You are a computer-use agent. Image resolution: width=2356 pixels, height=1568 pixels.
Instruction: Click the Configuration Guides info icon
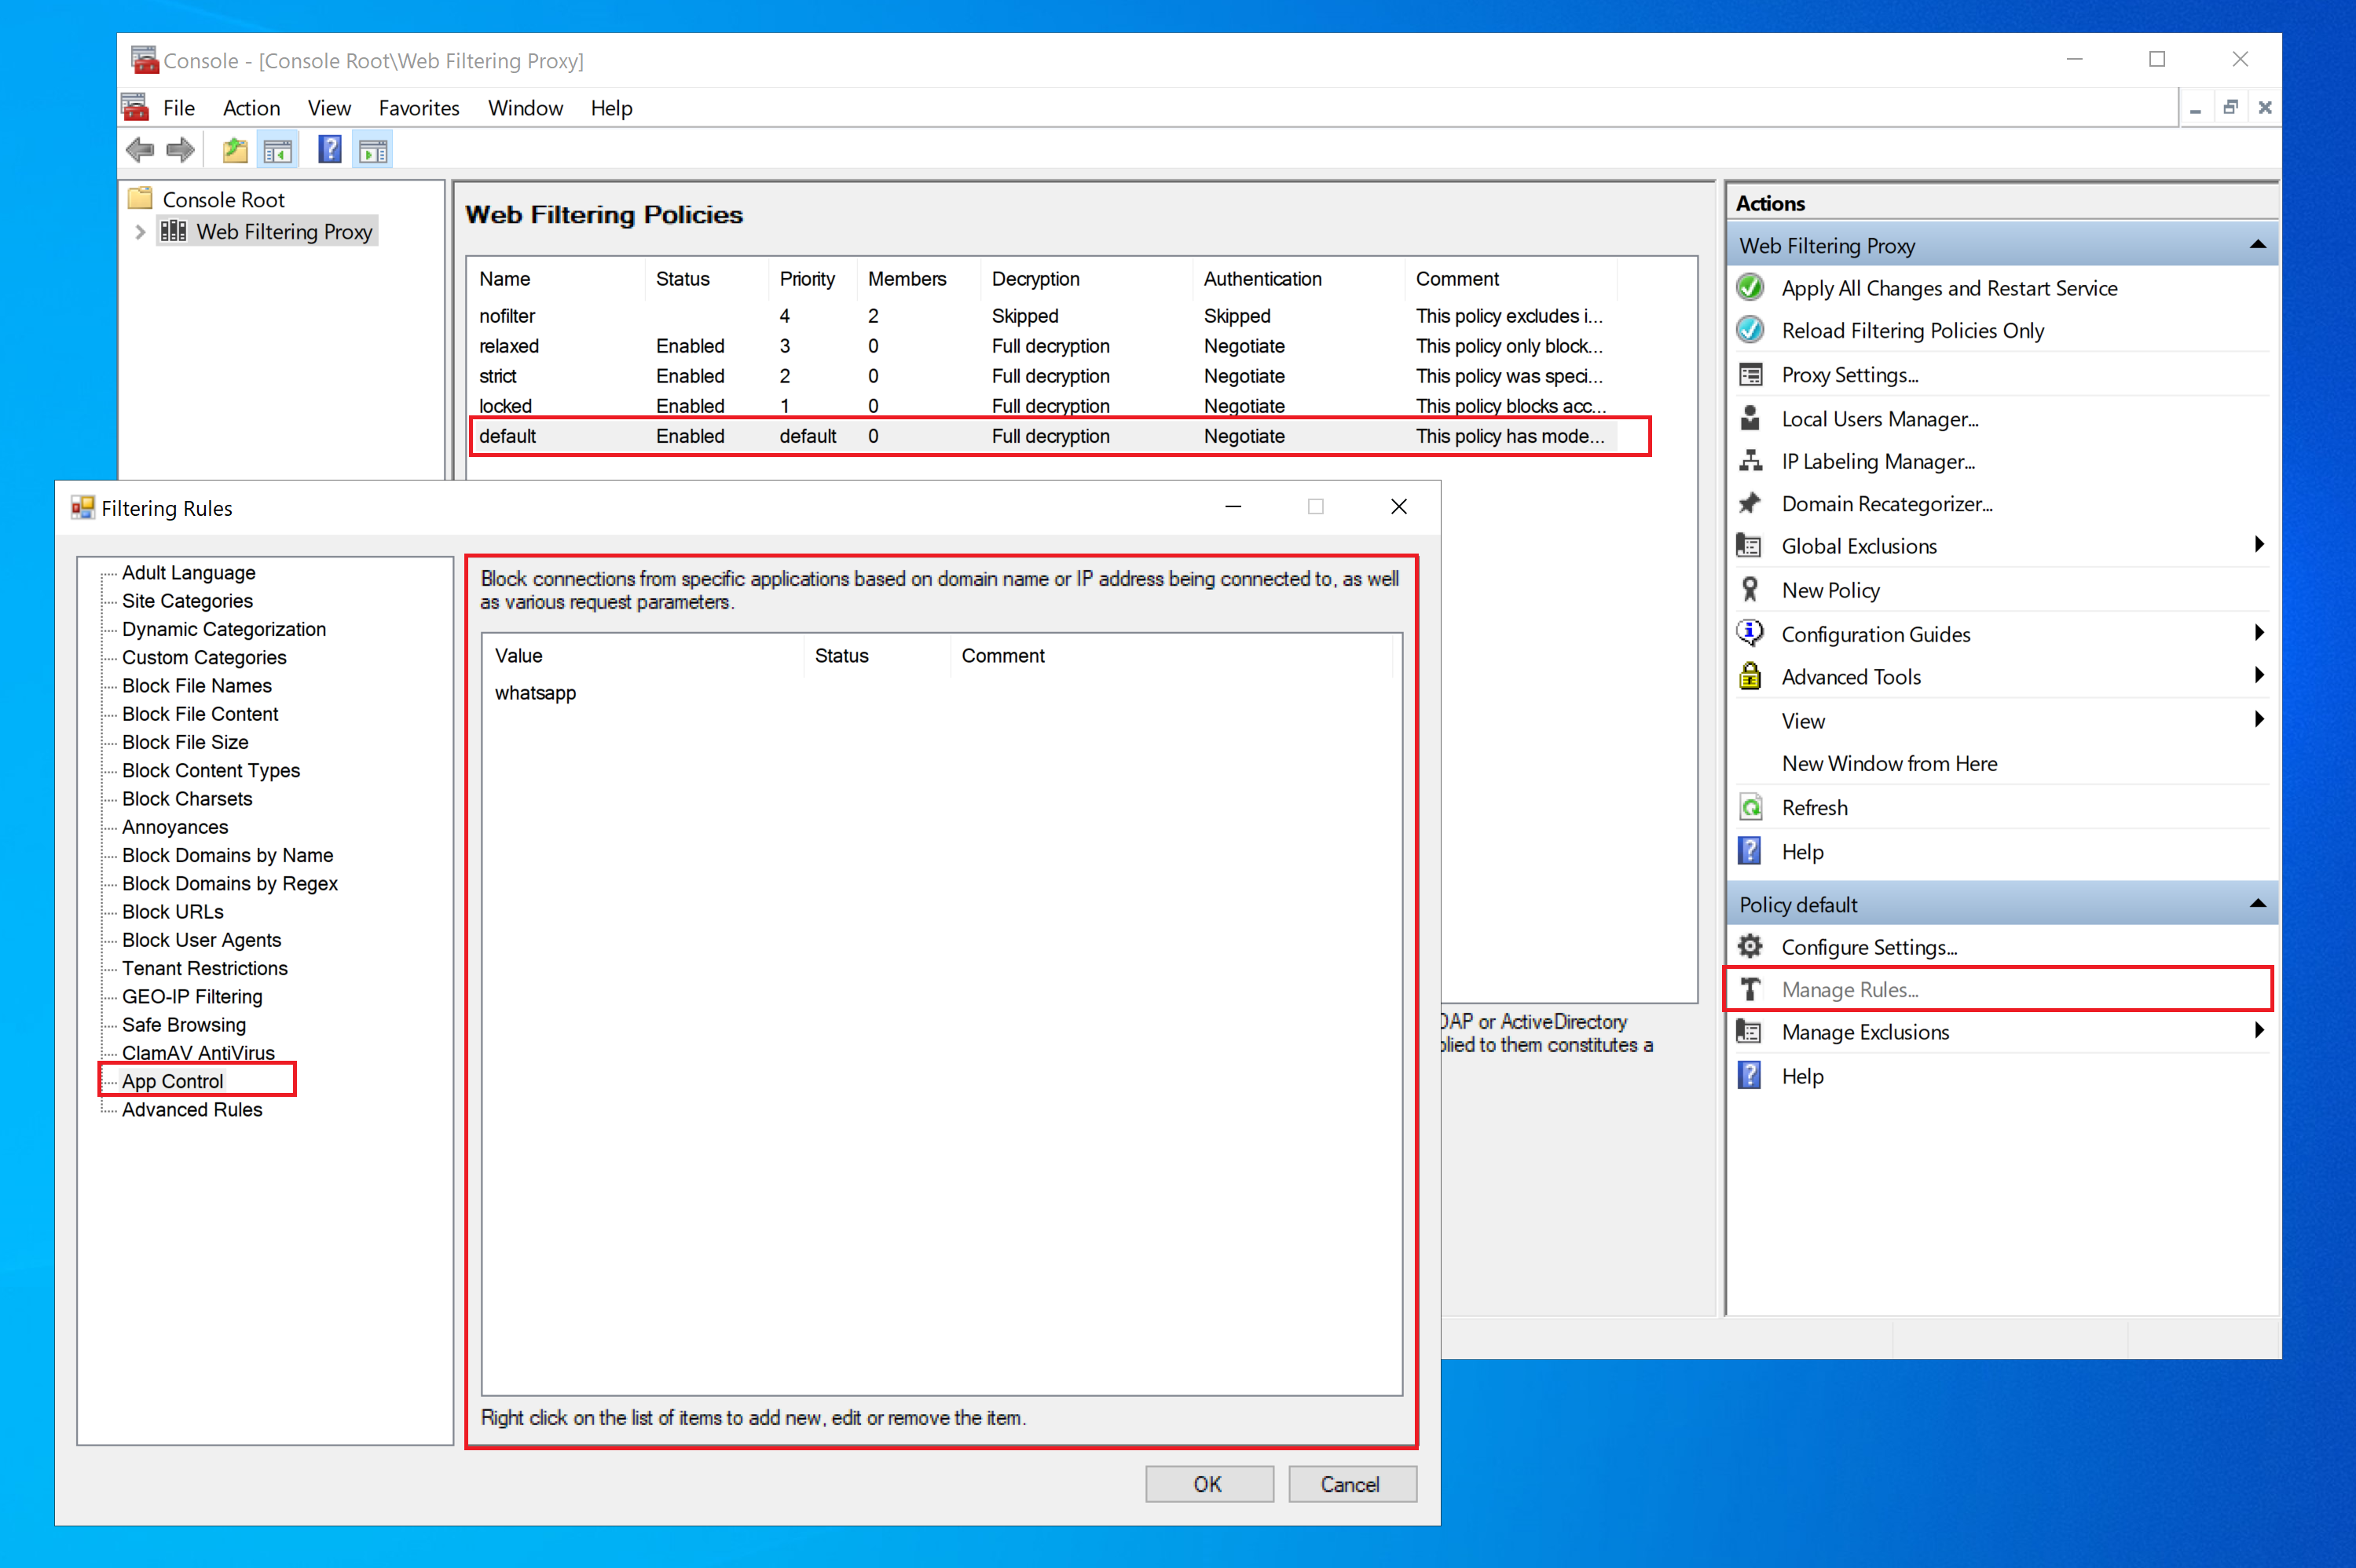pos(1750,633)
